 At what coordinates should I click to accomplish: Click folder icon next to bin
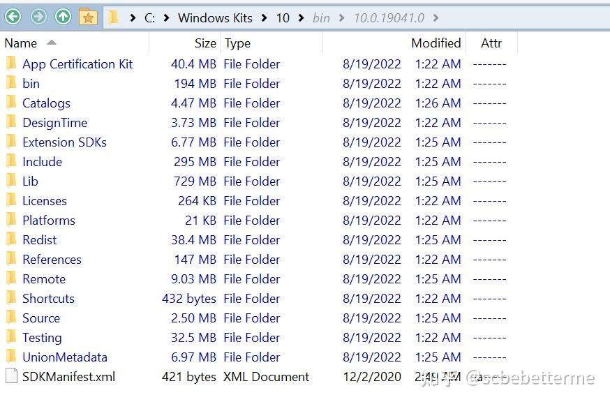pos(11,83)
